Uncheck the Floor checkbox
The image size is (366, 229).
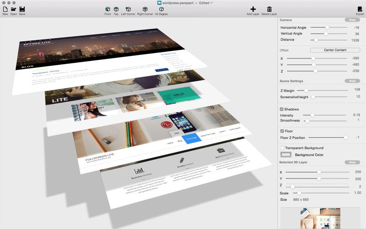point(282,131)
